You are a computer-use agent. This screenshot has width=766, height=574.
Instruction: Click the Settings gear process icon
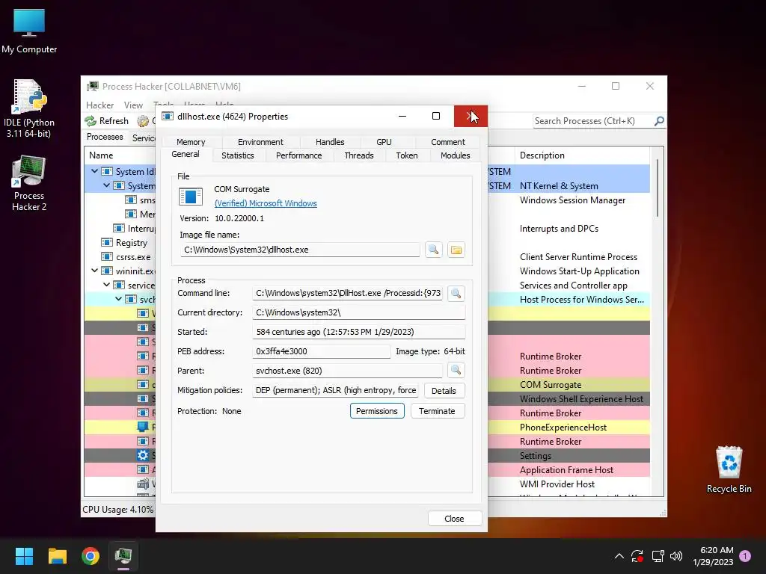coord(143,455)
